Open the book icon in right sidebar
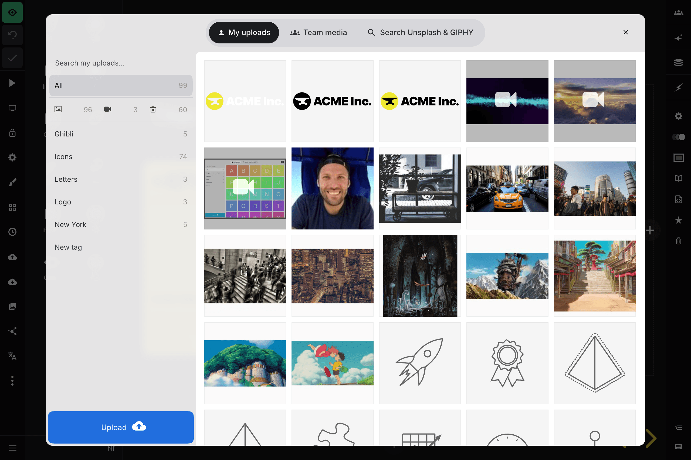This screenshot has height=460, width=691. click(678, 178)
